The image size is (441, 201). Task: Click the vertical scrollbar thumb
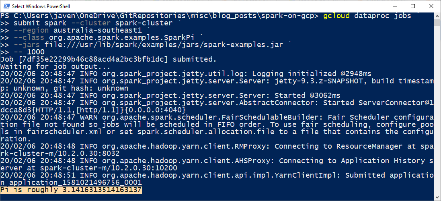coord(437,23)
